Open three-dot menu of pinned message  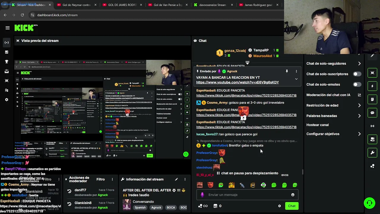coord(296,71)
